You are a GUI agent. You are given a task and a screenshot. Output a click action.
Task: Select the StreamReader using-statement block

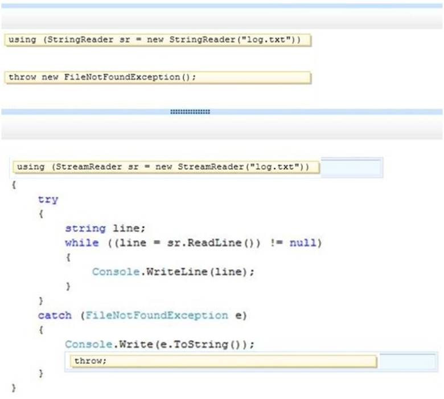[x=165, y=167]
